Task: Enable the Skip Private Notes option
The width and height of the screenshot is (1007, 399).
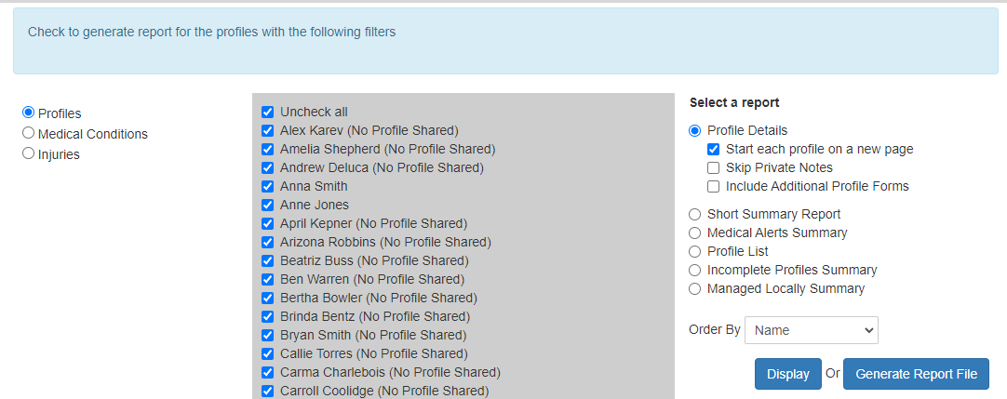Action: [714, 167]
